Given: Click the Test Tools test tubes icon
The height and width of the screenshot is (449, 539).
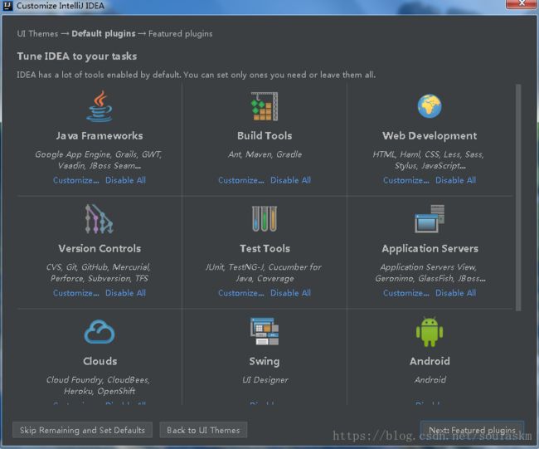Looking at the screenshot, I should [265, 219].
